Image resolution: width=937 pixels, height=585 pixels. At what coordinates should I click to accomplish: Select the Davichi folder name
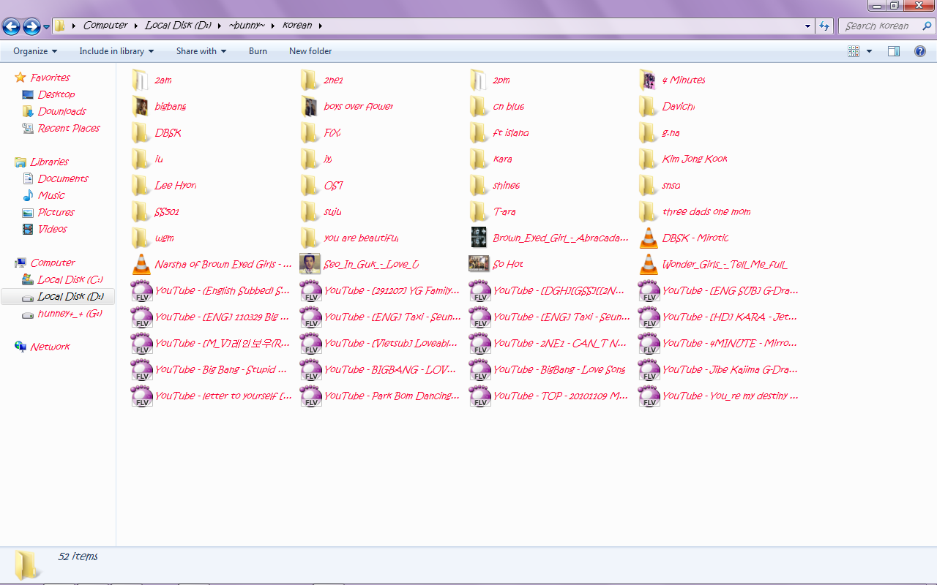pyautogui.click(x=679, y=106)
